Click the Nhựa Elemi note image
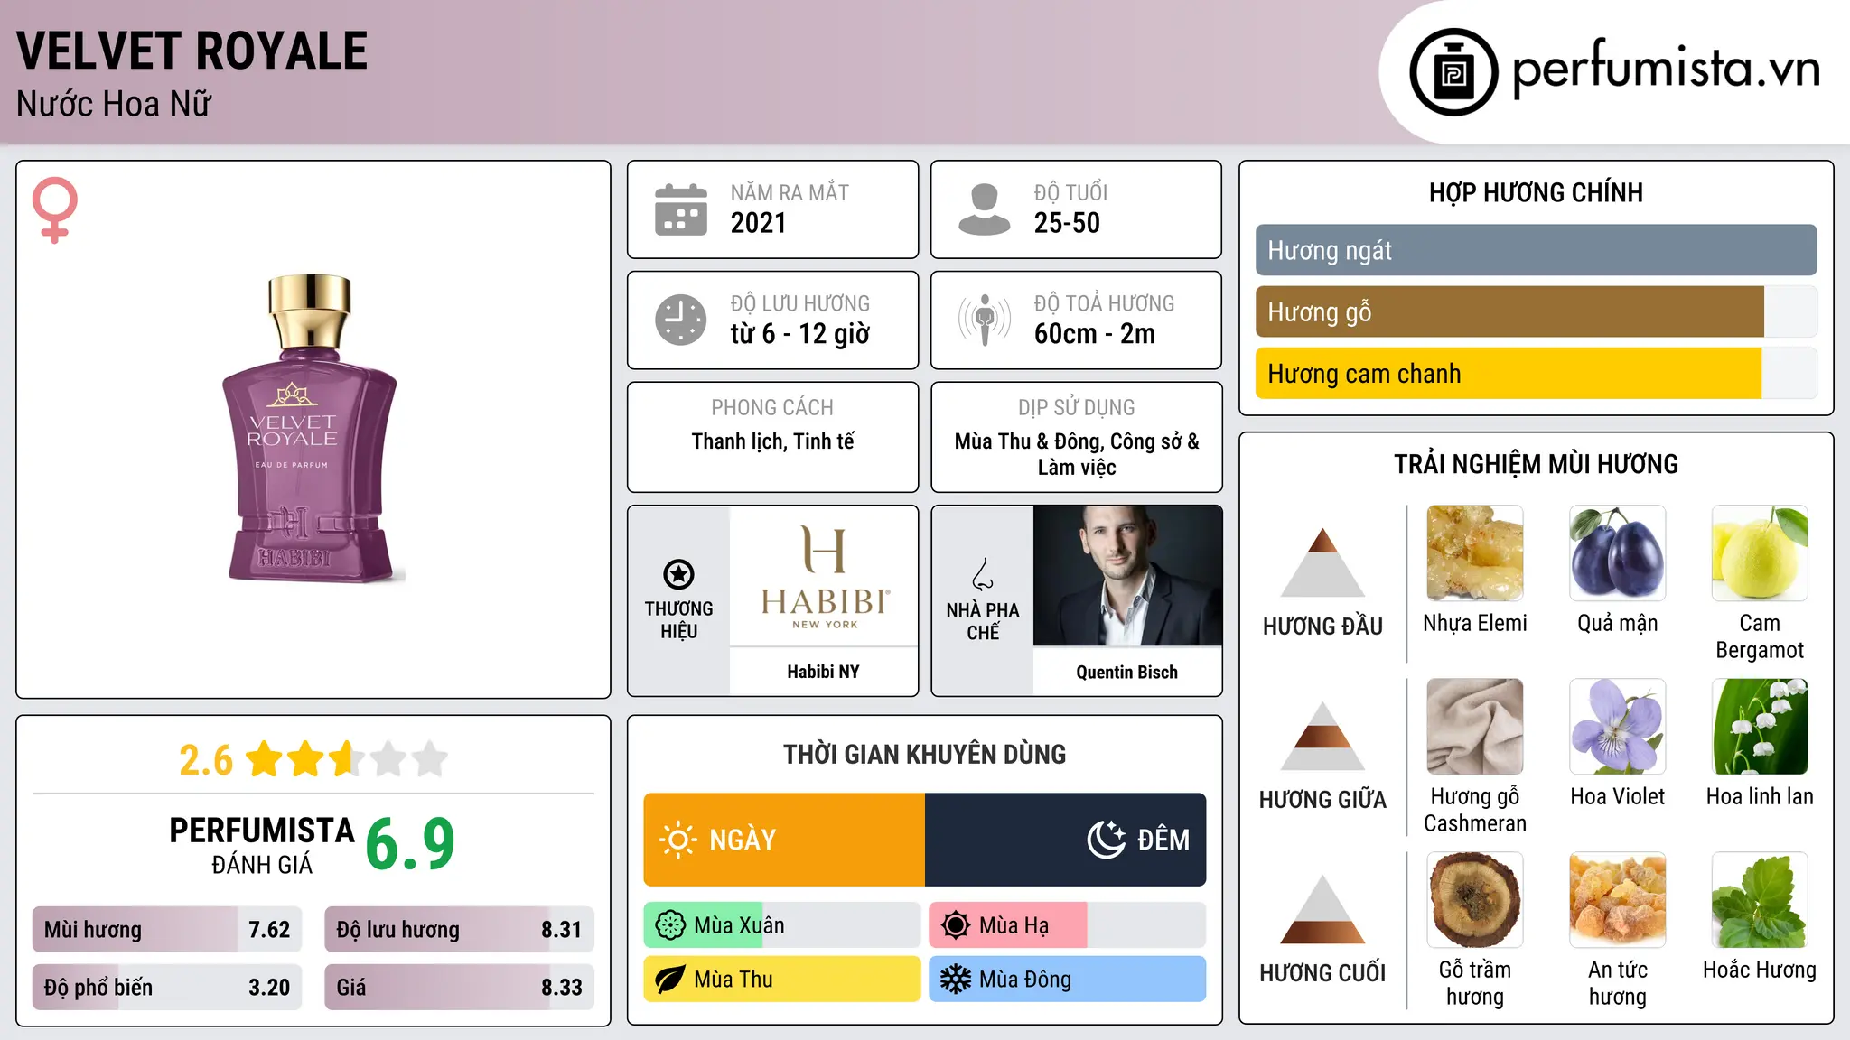This screenshot has width=1850, height=1040. (x=1474, y=553)
